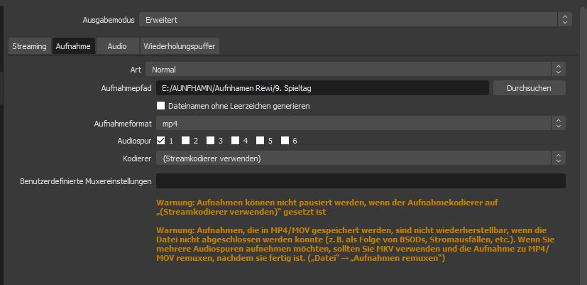The image size is (587, 285).
Task: Open the Art dropdown showing Normal
Action: [348, 70]
